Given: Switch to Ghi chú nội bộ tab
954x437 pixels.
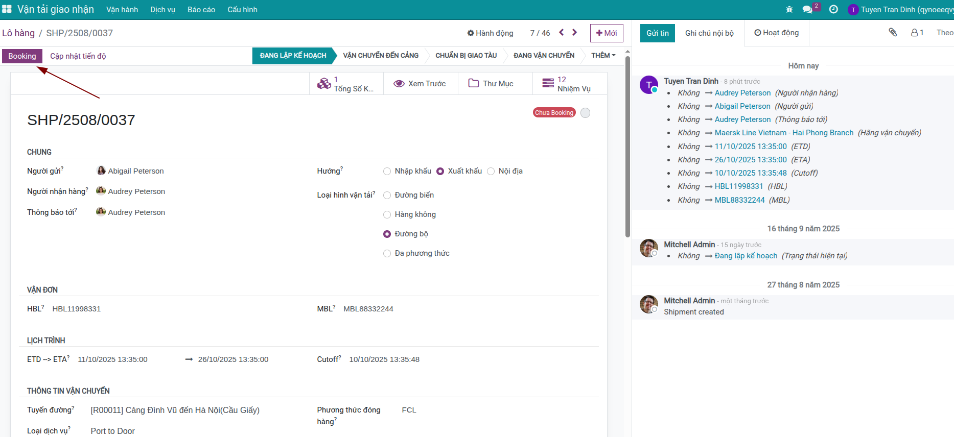Looking at the screenshot, I should click(x=709, y=33).
